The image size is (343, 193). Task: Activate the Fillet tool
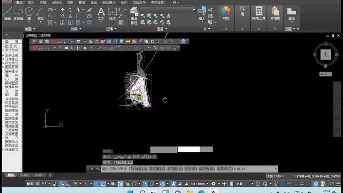79,16
